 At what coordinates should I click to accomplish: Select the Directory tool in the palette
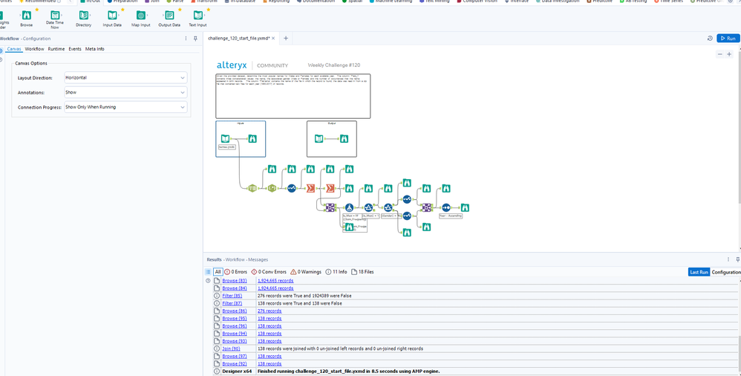click(x=84, y=18)
